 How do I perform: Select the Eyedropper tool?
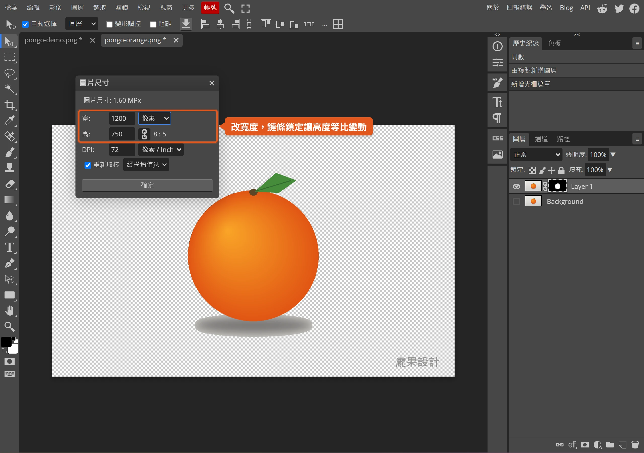10,121
